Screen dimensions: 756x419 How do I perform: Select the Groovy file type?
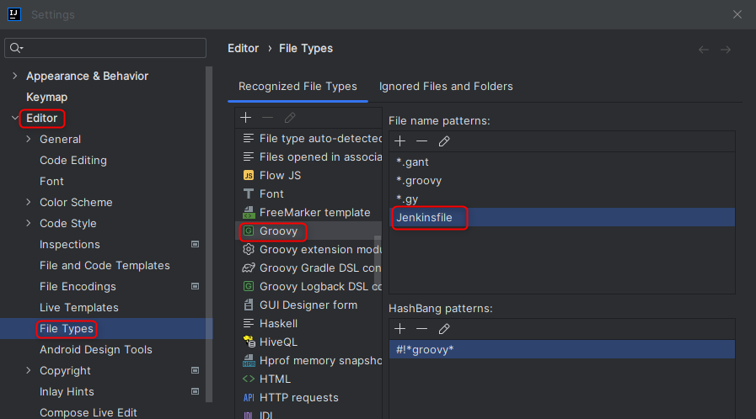point(308,231)
